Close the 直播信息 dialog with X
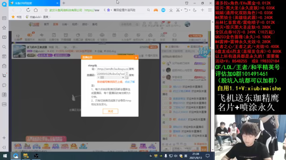 136,58
